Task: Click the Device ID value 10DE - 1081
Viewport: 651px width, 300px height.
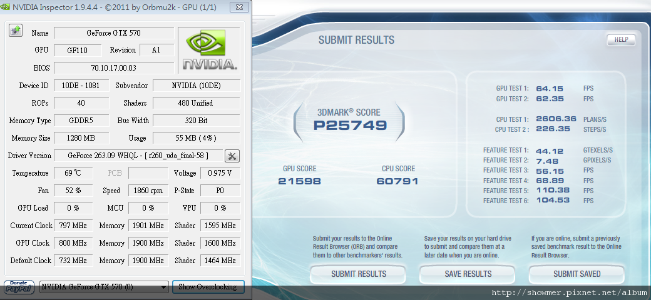Action: [81, 86]
